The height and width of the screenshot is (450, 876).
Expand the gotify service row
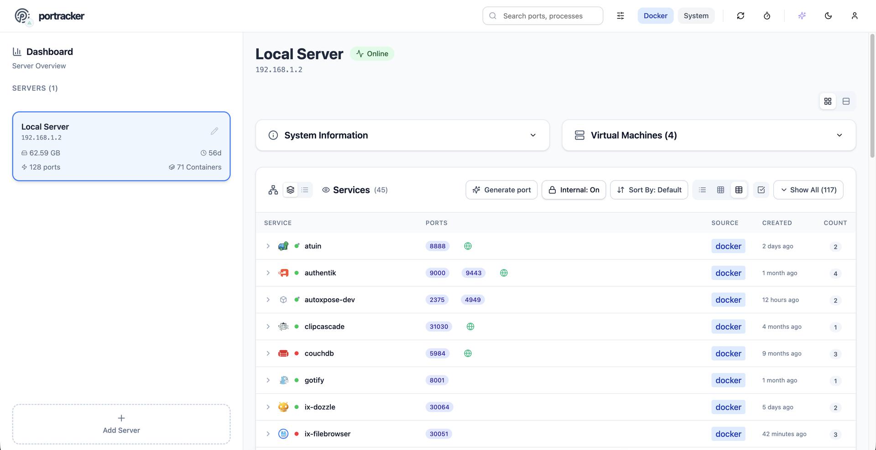click(268, 381)
